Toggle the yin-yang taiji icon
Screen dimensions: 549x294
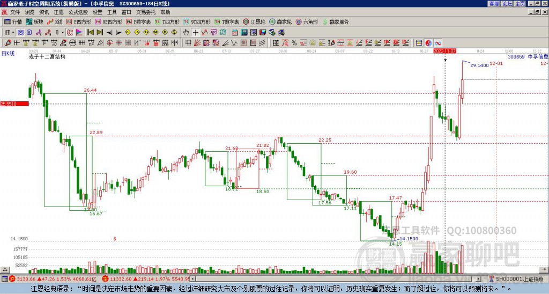tap(428, 43)
